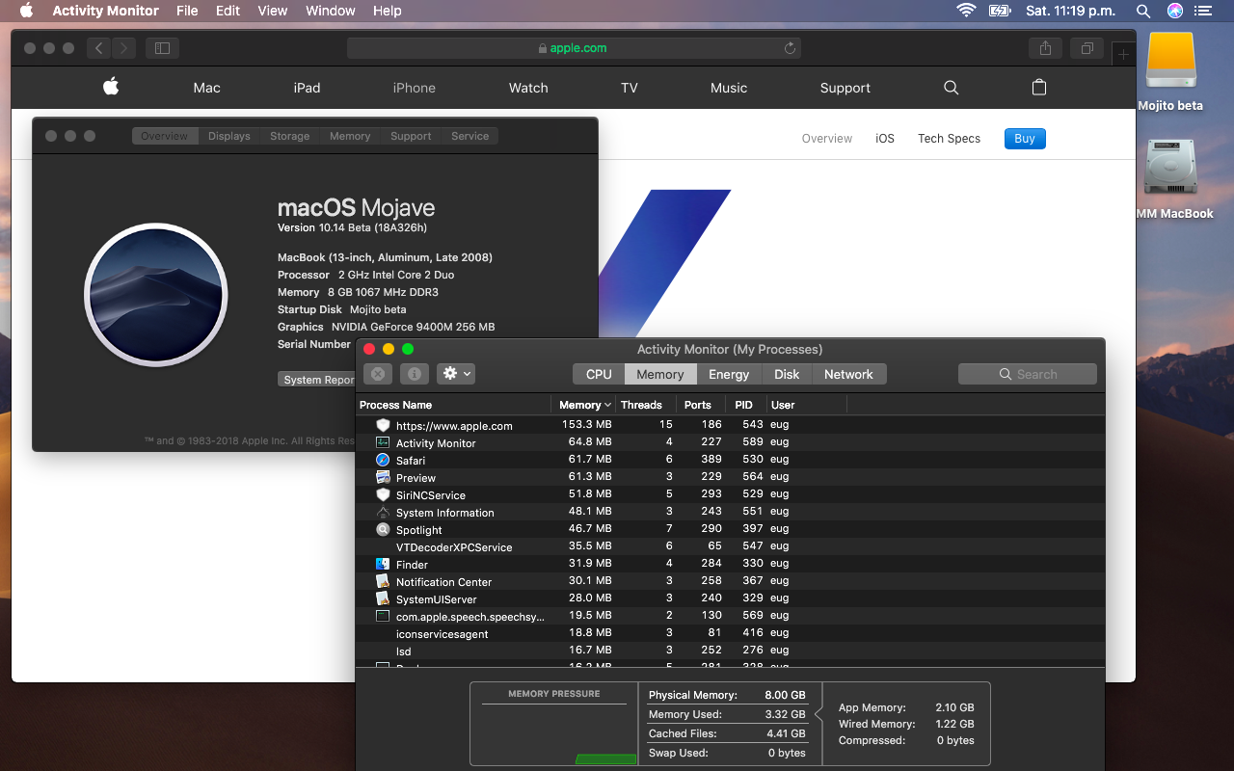The width and height of the screenshot is (1234, 771).
Task: Open shopping bag on apple.com
Action: coord(1038,88)
